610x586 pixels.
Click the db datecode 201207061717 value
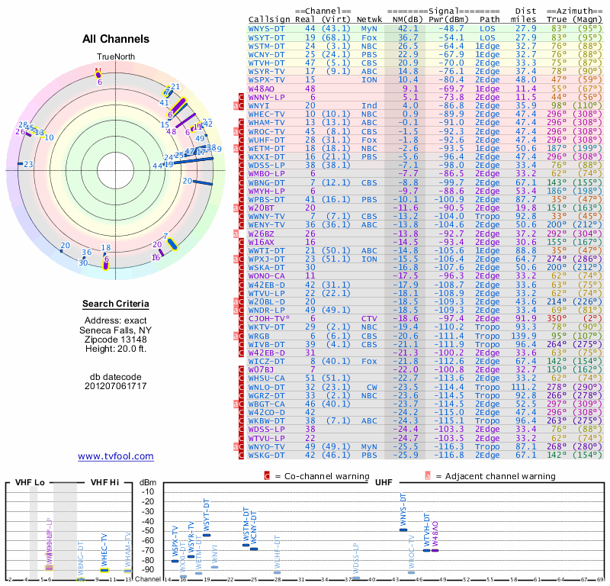click(116, 386)
